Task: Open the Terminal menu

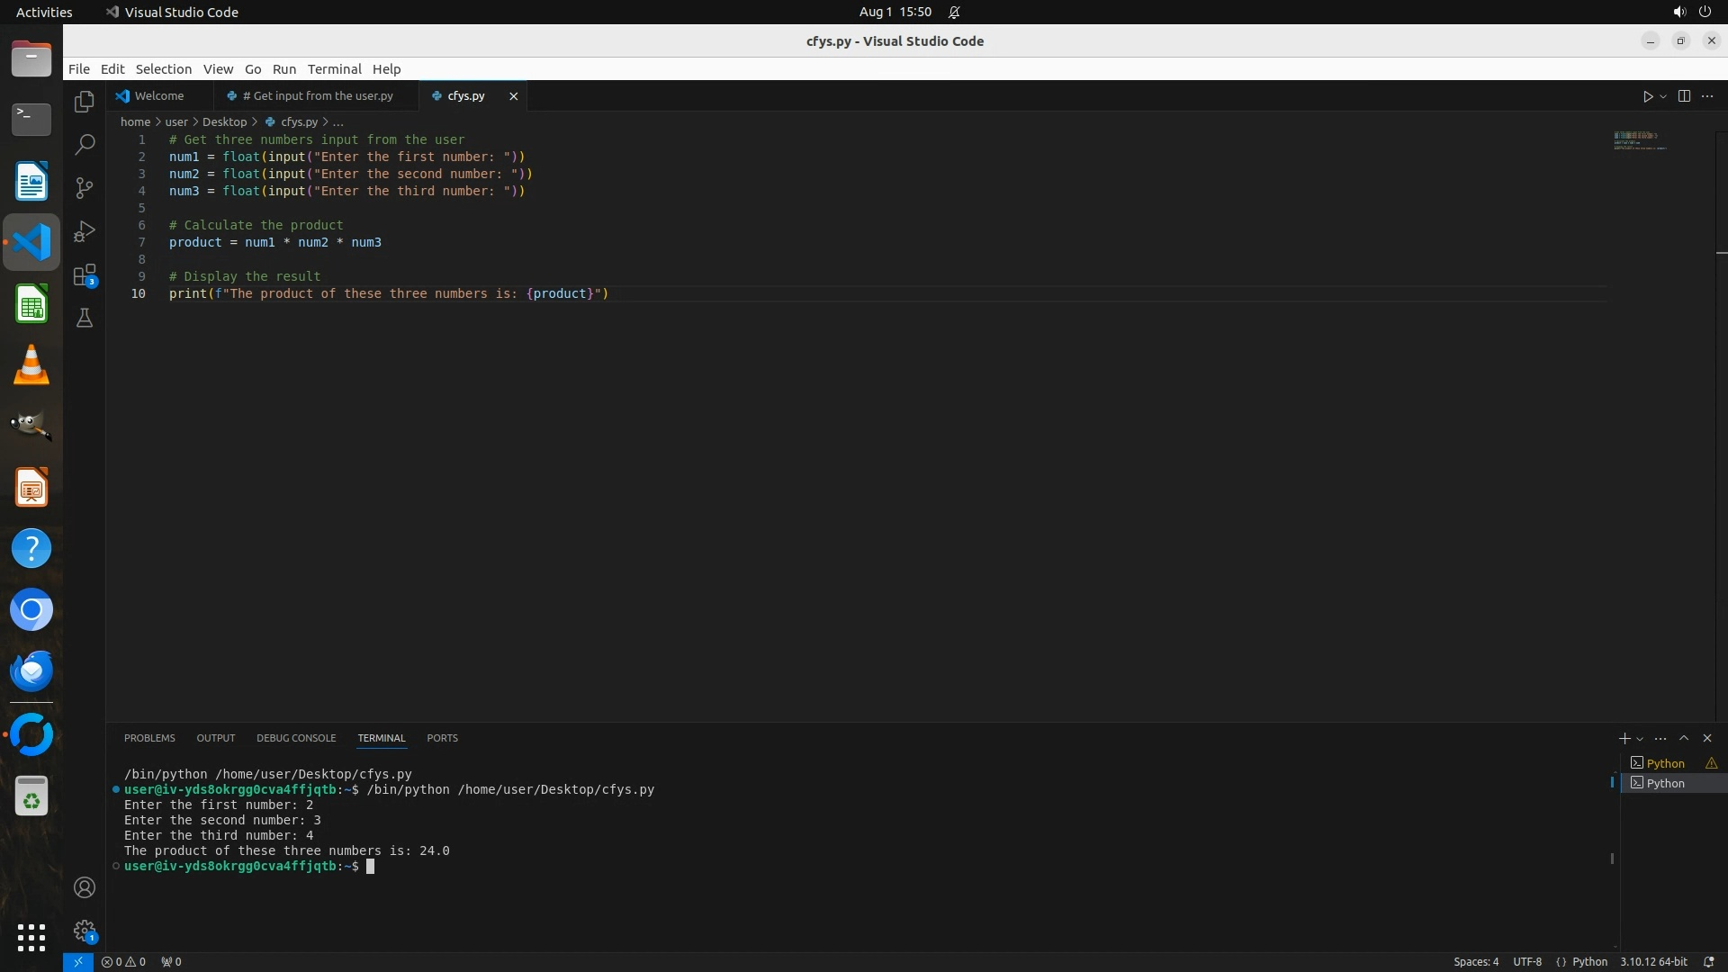Action: [x=334, y=69]
